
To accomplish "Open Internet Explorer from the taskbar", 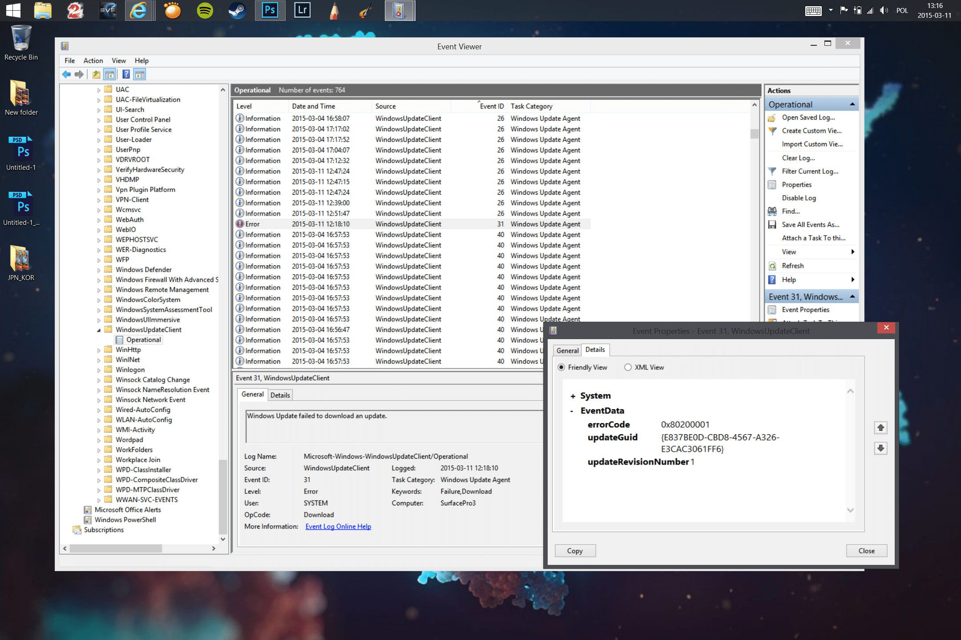I will coord(139,10).
